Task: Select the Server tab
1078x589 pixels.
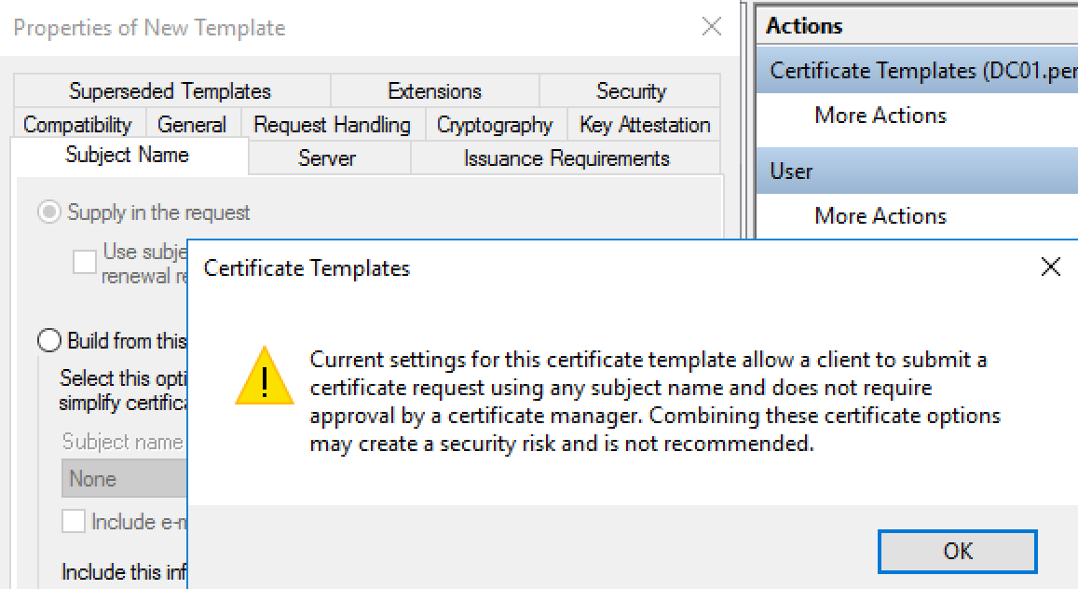Action: click(327, 158)
